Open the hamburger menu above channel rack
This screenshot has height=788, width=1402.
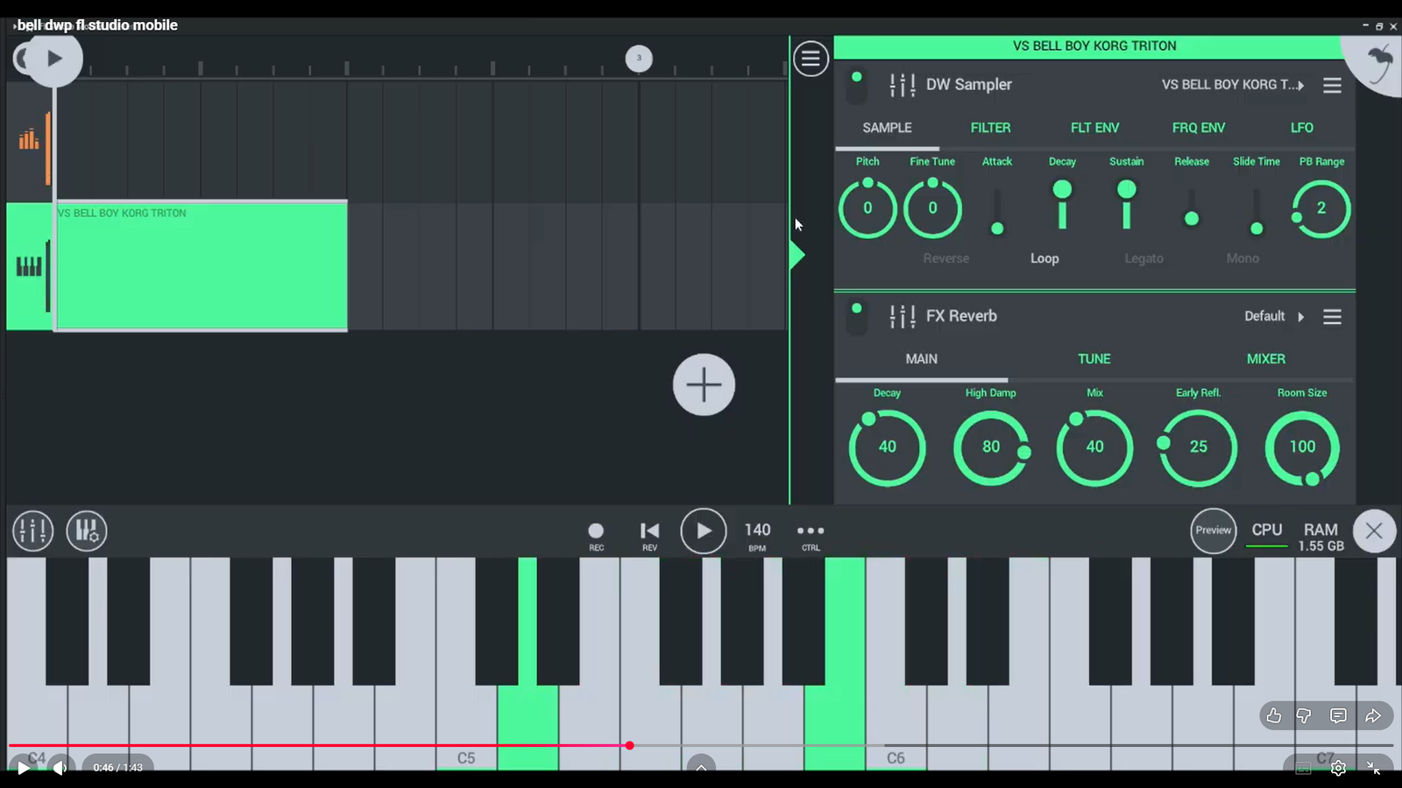point(811,59)
